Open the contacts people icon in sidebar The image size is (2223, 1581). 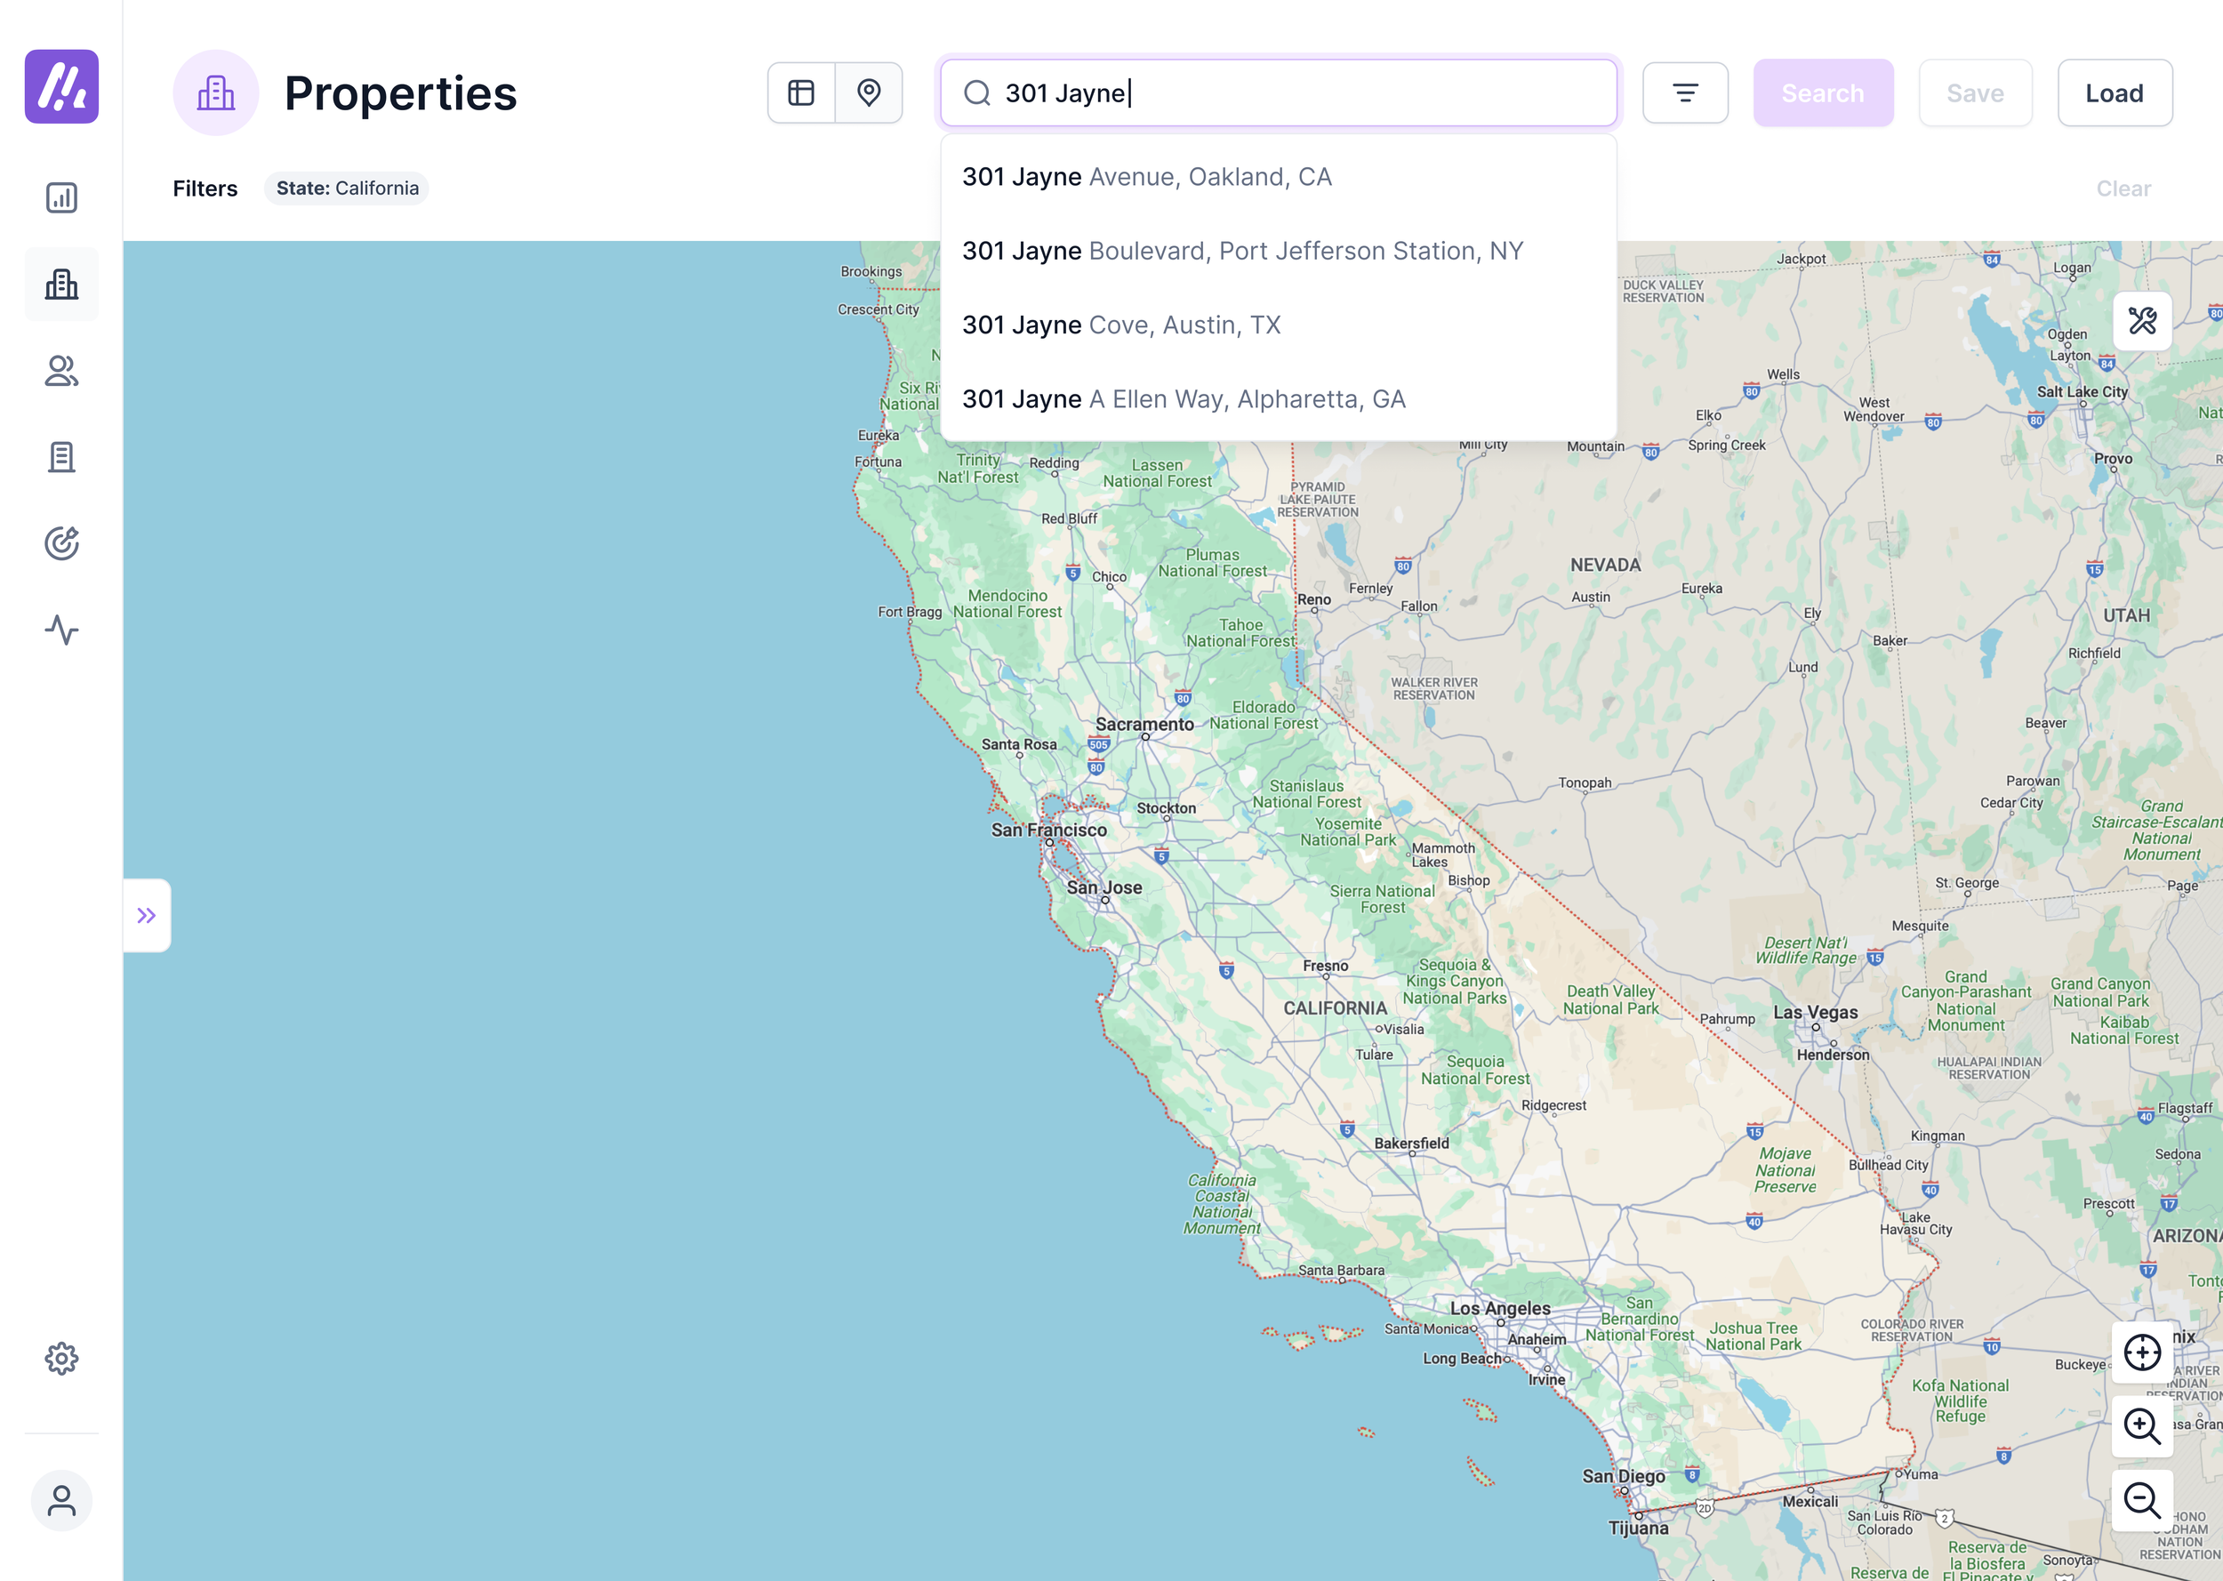[x=61, y=371]
